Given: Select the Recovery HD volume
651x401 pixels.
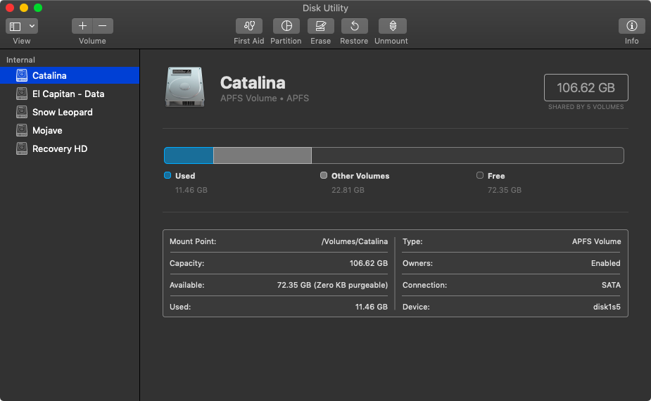Looking at the screenshot, I should 70,148.
